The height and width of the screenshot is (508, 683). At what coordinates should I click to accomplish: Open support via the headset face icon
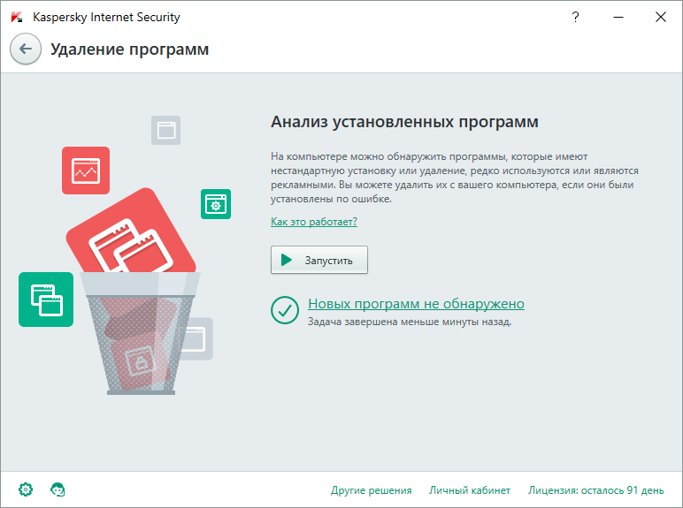pyautogui.click(x=58, y=489)
